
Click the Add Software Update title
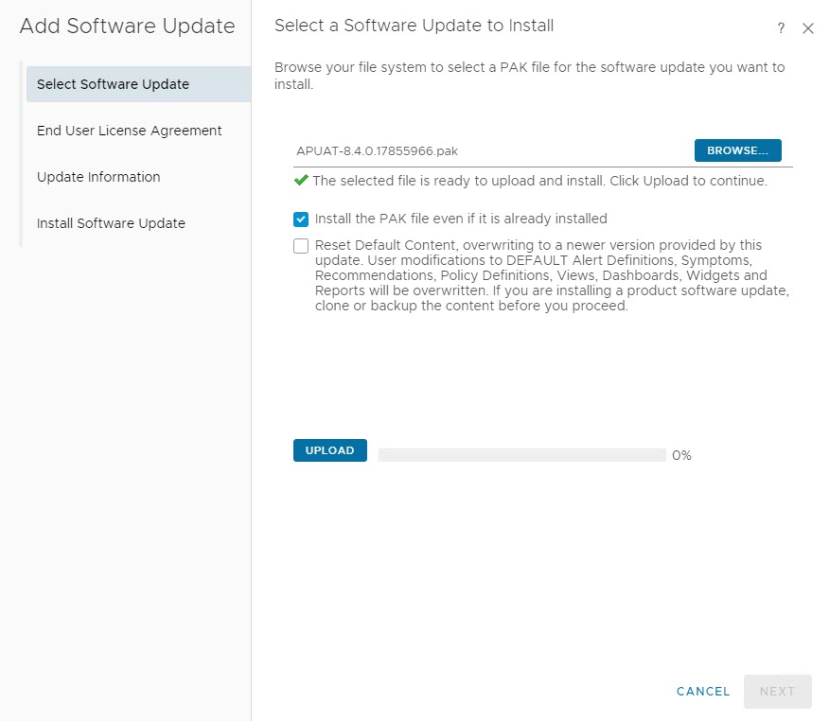pyautogui.click(x=127, y=26)
